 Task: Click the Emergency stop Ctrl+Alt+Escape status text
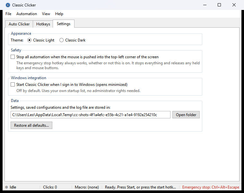(x=211, y=187)
